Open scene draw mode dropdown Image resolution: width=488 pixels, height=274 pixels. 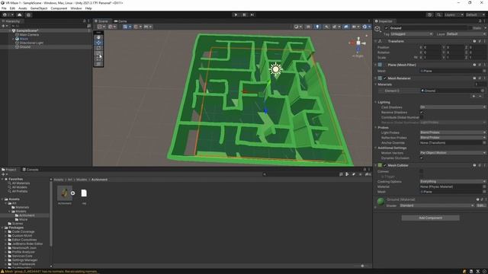click(298, 27)
